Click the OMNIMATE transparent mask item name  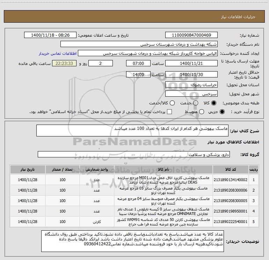(x=163, y=211)
